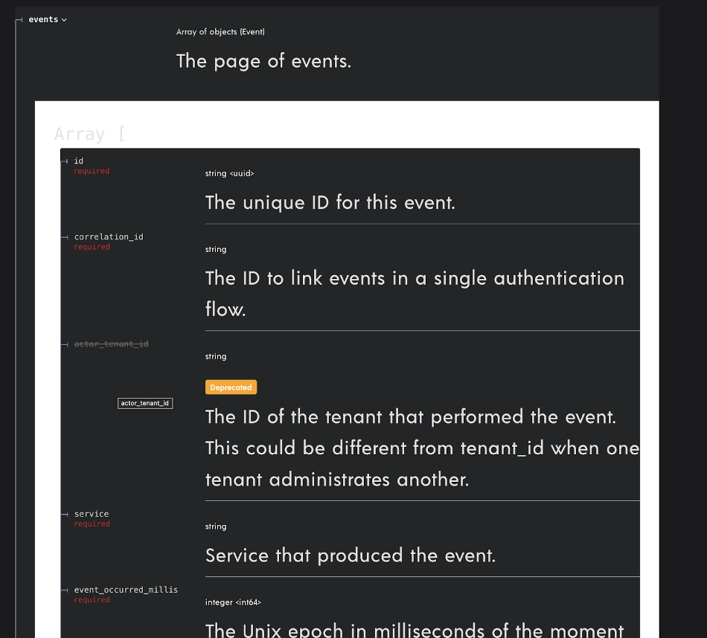
Task: Click the Array of objects (Event) label
Action: point(220,32)
